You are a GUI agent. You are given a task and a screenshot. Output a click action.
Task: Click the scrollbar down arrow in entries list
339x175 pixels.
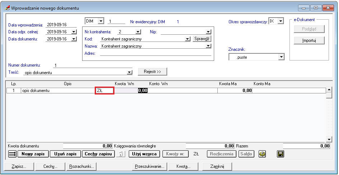(329, 139)
